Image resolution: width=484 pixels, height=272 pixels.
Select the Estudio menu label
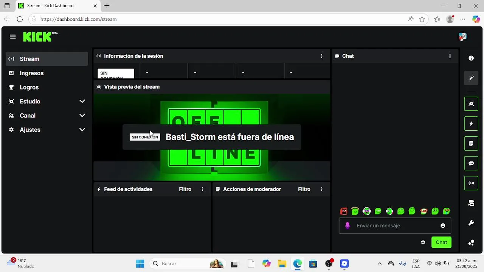pos(30,101)
